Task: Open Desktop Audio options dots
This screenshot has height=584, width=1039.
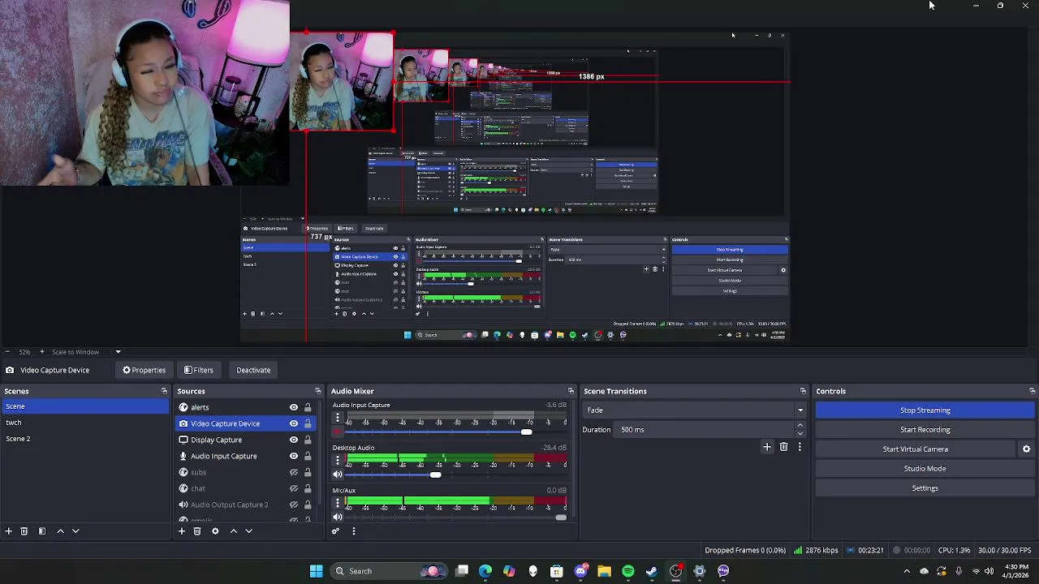Action: tap(338, 460)
